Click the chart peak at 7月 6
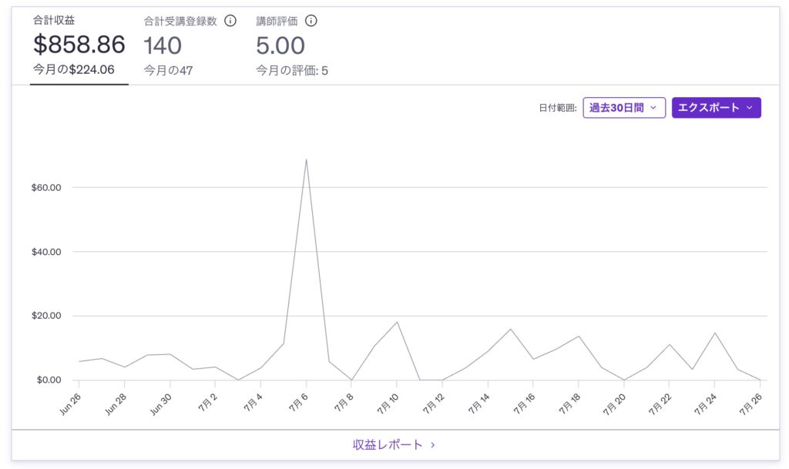Image resolution: width=789 pixels, height=469 pixels. (306, 159)
